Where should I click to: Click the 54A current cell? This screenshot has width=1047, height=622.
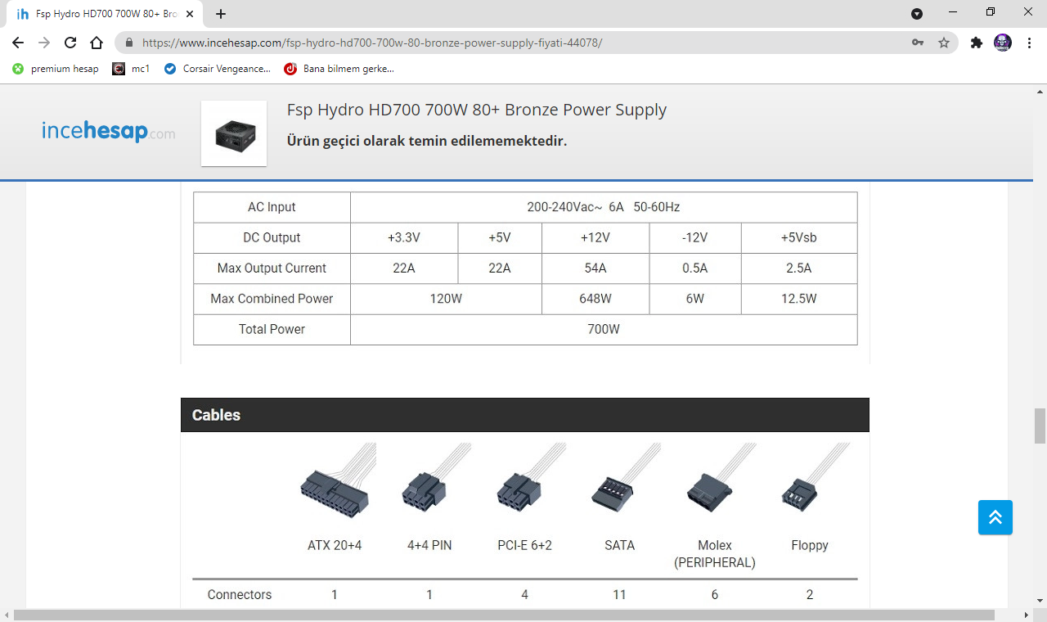pos(595,268)
